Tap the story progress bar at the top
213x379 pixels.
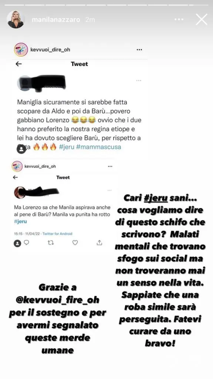106,5
